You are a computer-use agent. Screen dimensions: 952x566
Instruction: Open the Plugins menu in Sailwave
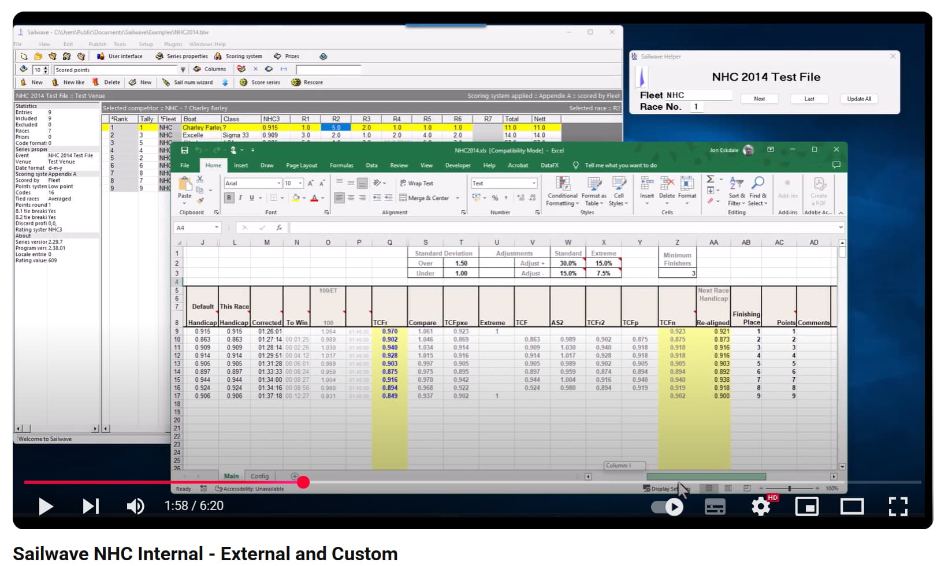(173, 44)
